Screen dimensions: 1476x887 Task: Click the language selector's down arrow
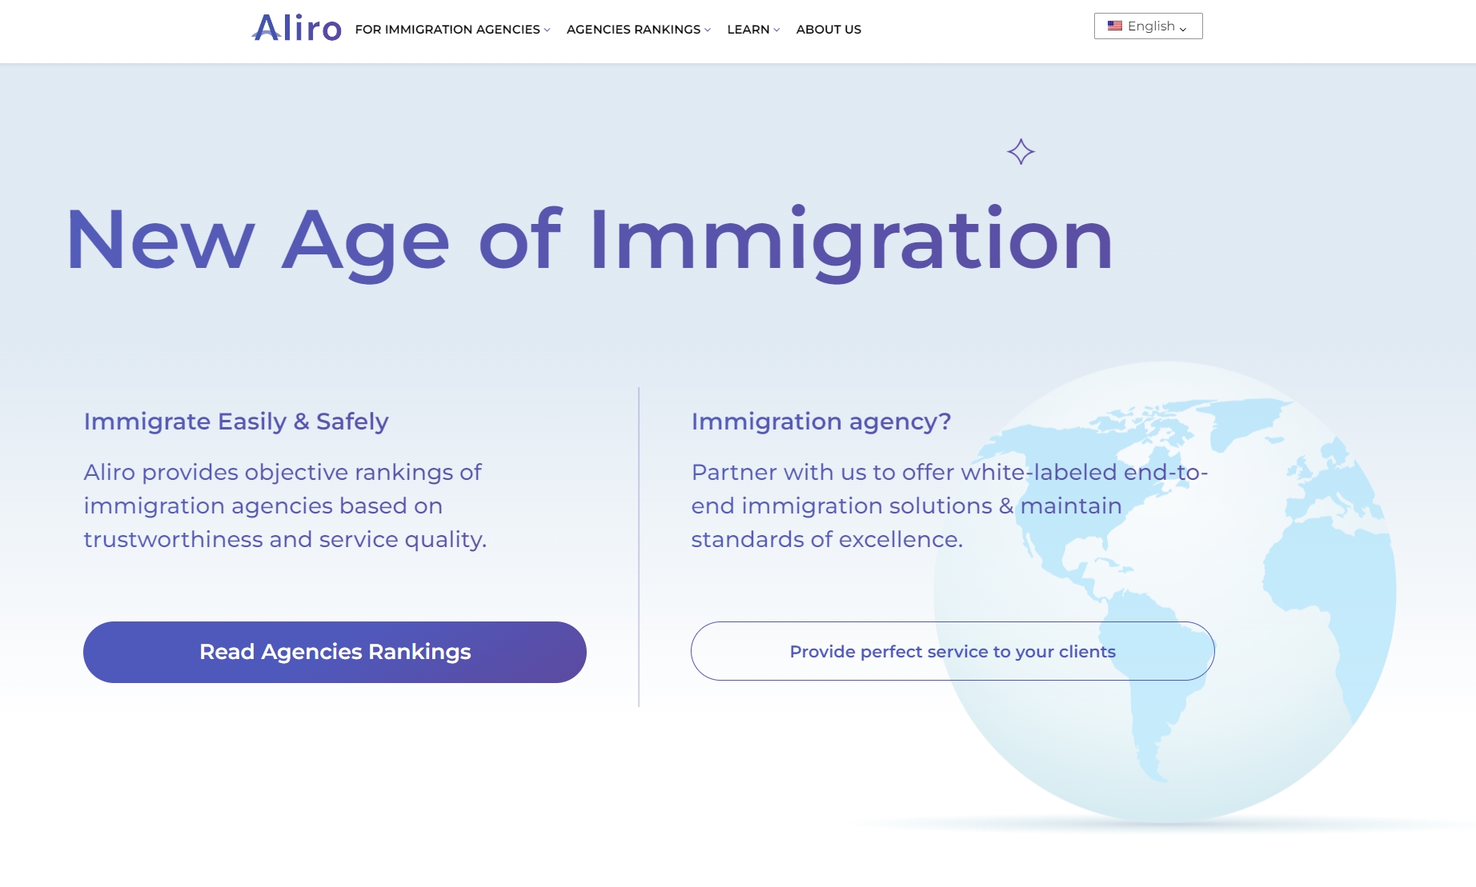1183,29
